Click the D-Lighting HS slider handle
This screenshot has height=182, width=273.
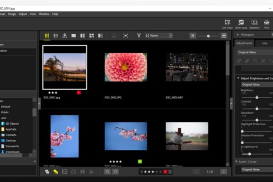tap(249, 154)
